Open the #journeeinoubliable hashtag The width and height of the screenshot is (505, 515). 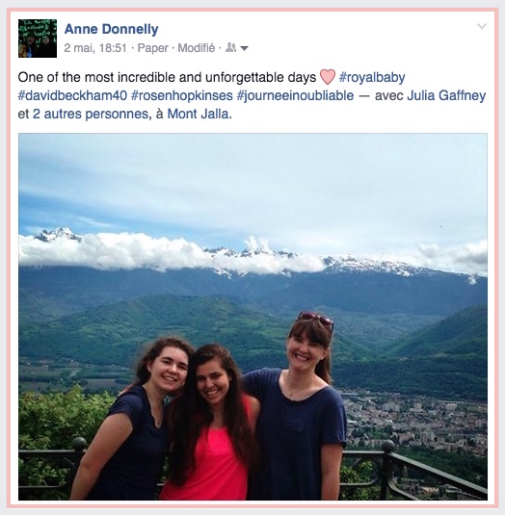point(295,95)
